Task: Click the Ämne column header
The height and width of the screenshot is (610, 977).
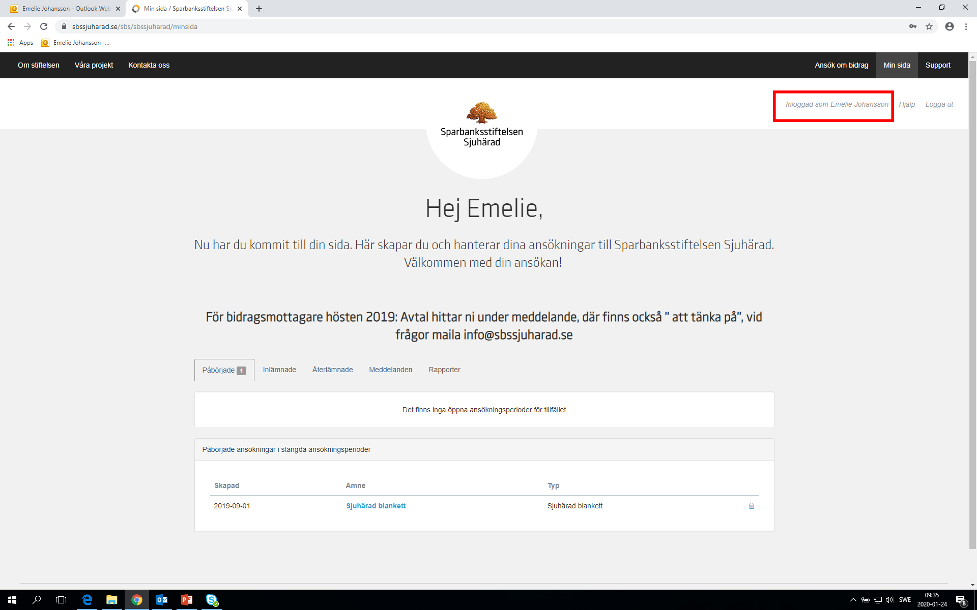Action: (355, 485)
